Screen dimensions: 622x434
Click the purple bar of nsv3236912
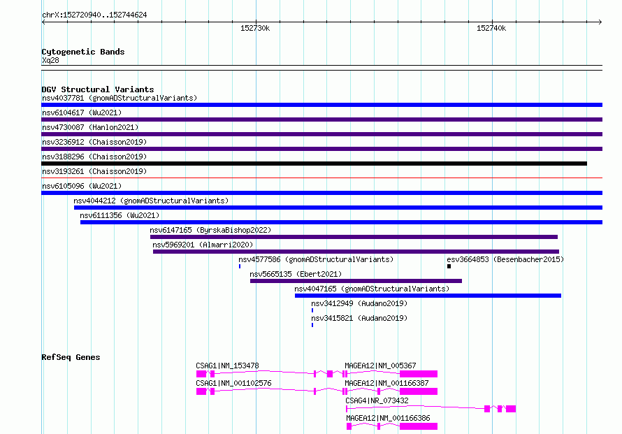(x=321, y=149)
